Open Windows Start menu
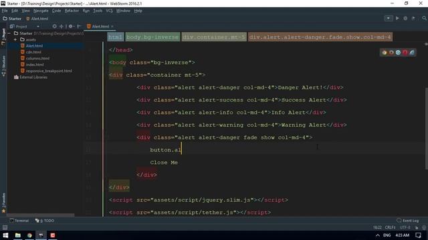This screenshot has height=240, width=428. point(5,235)
